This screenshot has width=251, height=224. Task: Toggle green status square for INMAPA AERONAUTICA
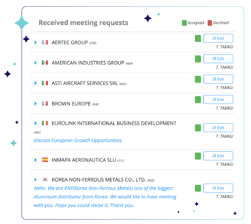[198, 156]
